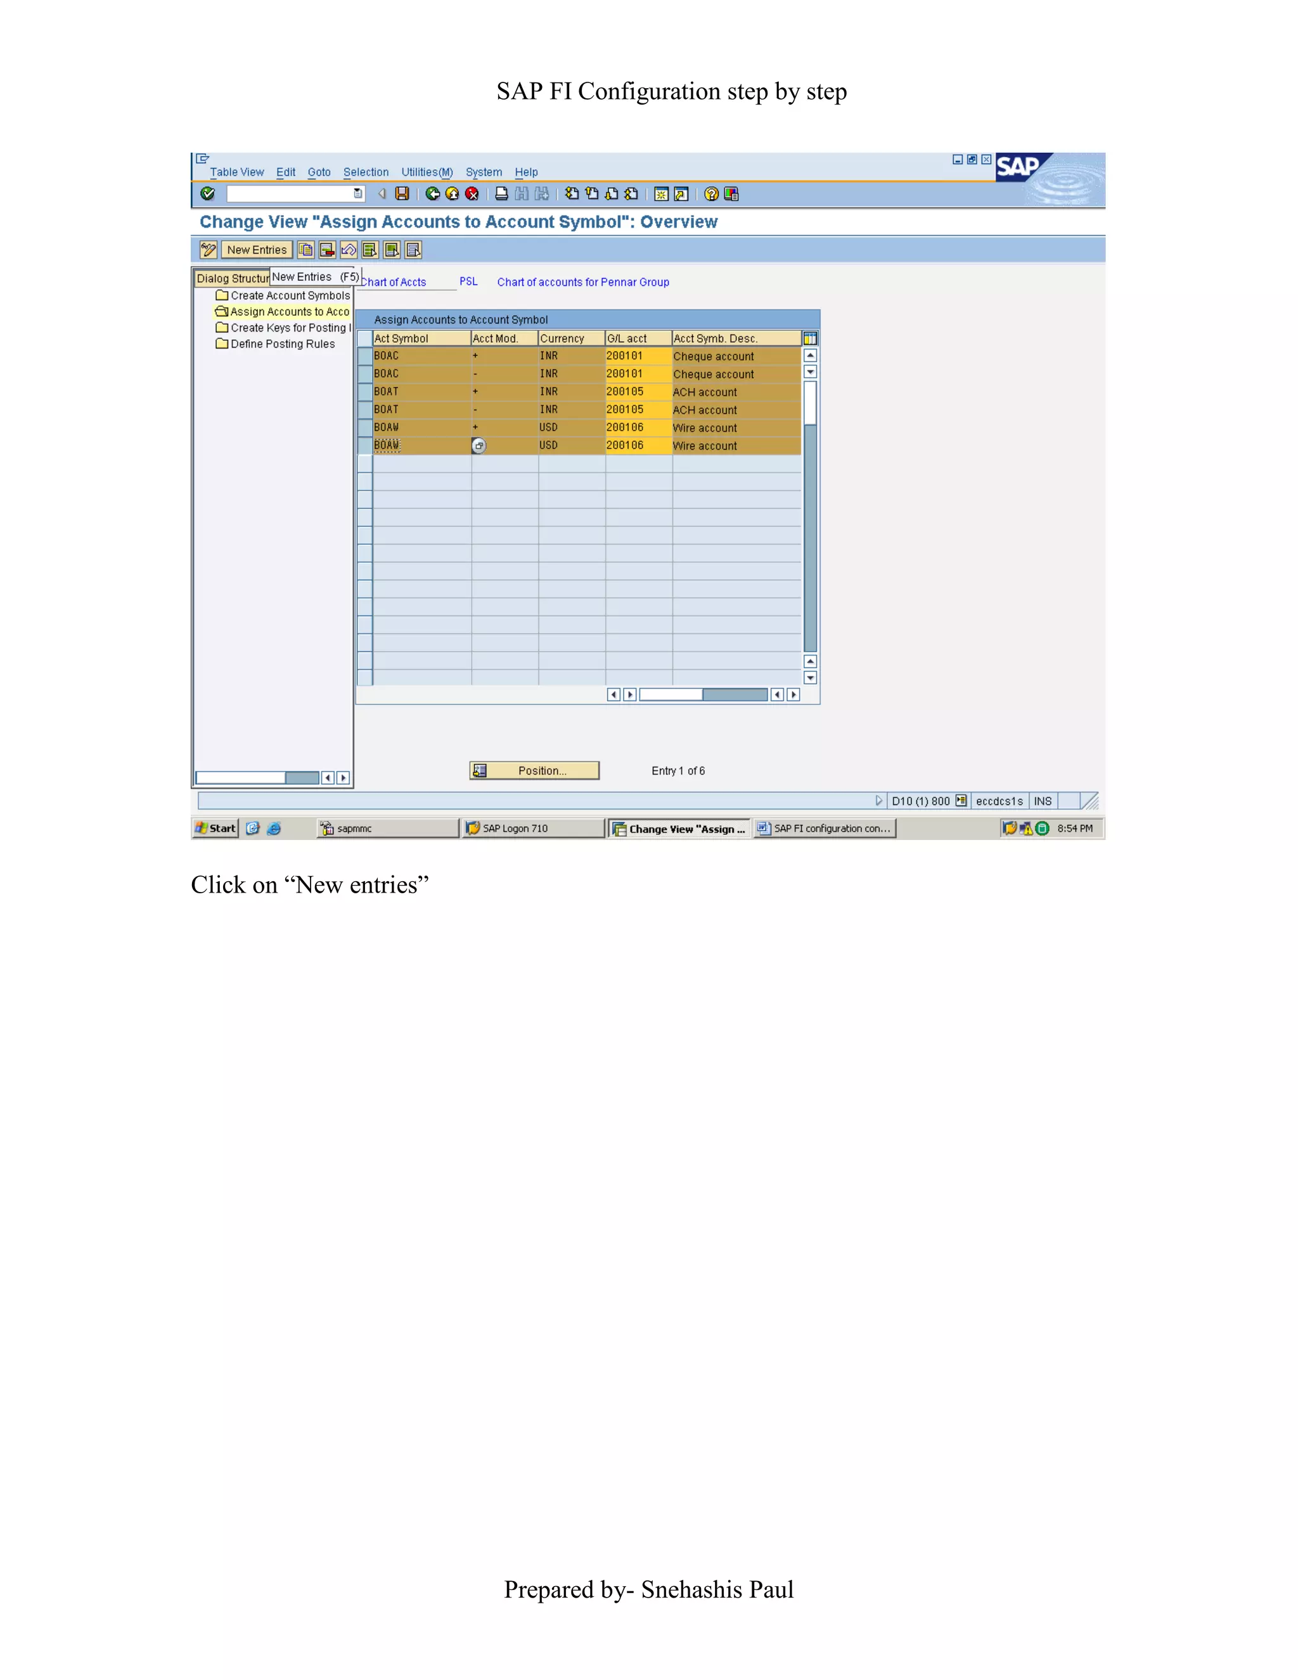Screen dimensions: 1298x1680
Task: Click the Find Next binoculars icon
Action: [542, 194]
